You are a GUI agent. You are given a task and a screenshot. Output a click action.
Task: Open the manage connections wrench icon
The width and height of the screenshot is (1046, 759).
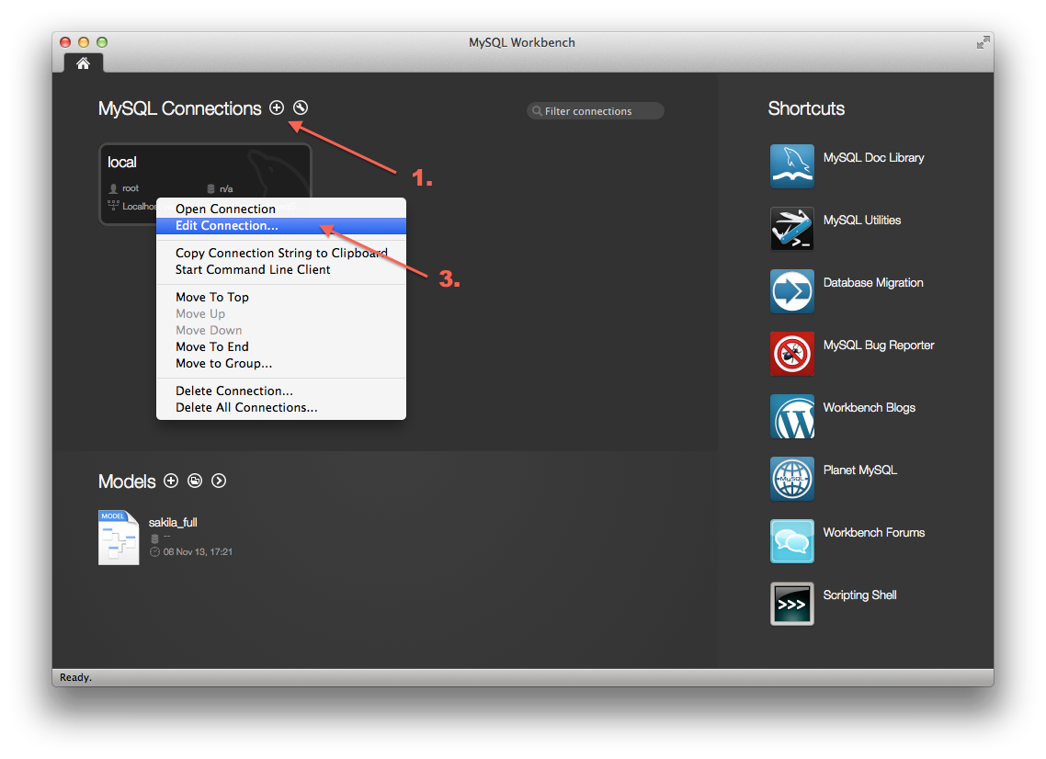pos(301,108)
